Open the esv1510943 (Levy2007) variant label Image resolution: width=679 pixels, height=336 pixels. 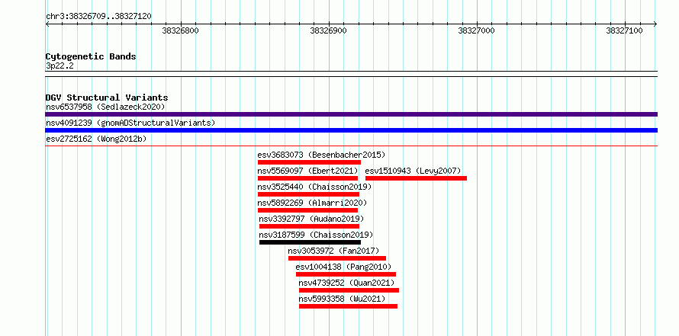coord(413,171)
